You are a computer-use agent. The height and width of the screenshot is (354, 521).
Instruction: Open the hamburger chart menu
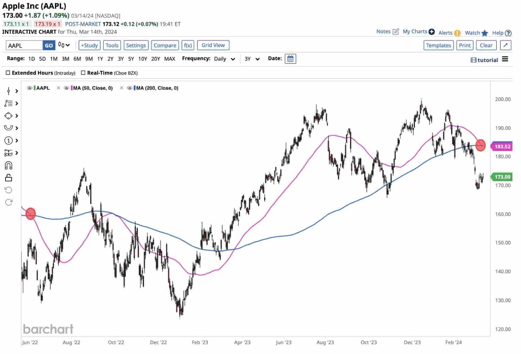tap(505, 59)
